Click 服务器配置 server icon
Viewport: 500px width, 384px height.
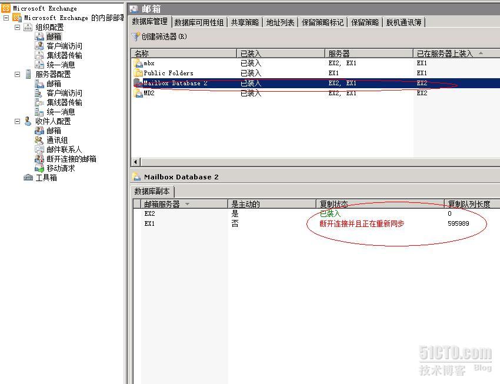pyautogui.click(x=28, y=74)
